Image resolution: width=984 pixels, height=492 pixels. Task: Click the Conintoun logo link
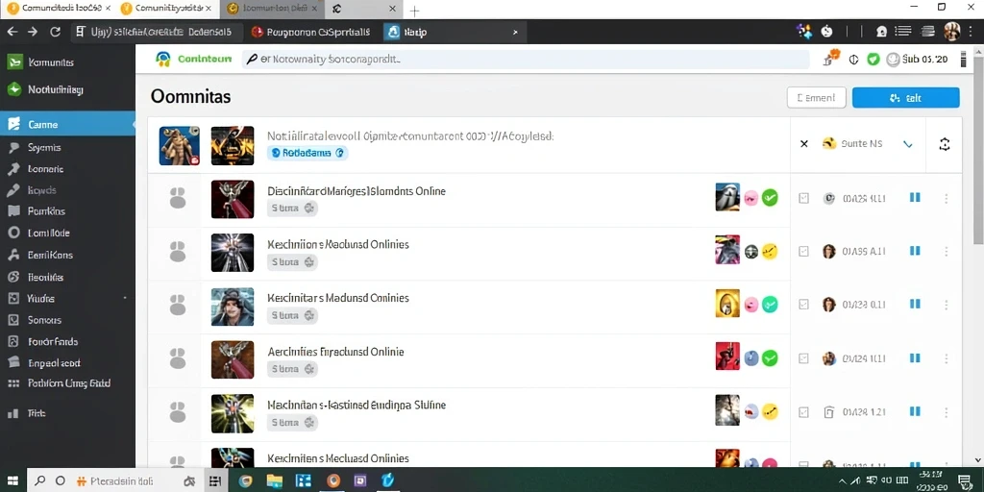click(x=194, y=59)
